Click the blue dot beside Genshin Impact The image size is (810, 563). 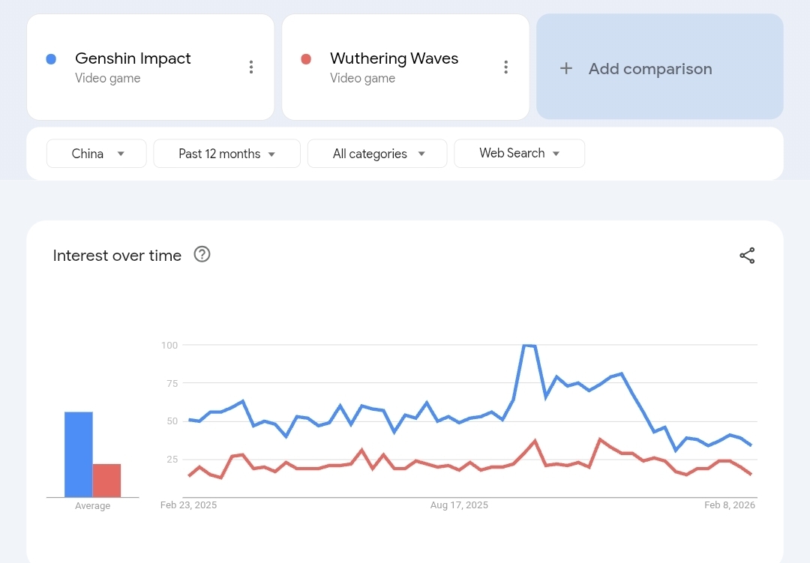(51, 59)
